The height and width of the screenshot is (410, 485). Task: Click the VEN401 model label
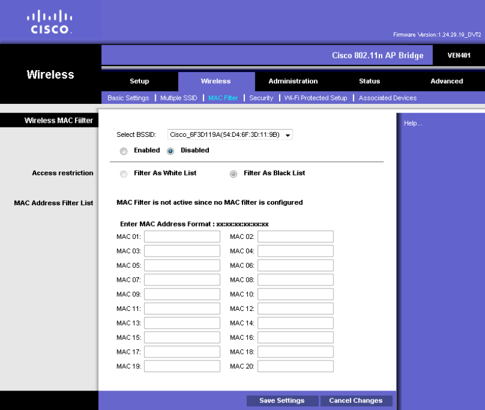(x=459, y=55)
